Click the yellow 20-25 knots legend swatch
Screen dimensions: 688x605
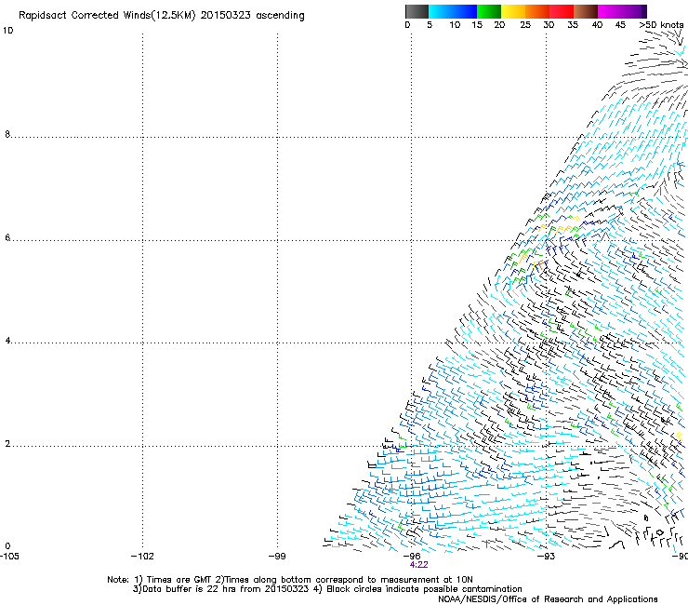point(513,11)
